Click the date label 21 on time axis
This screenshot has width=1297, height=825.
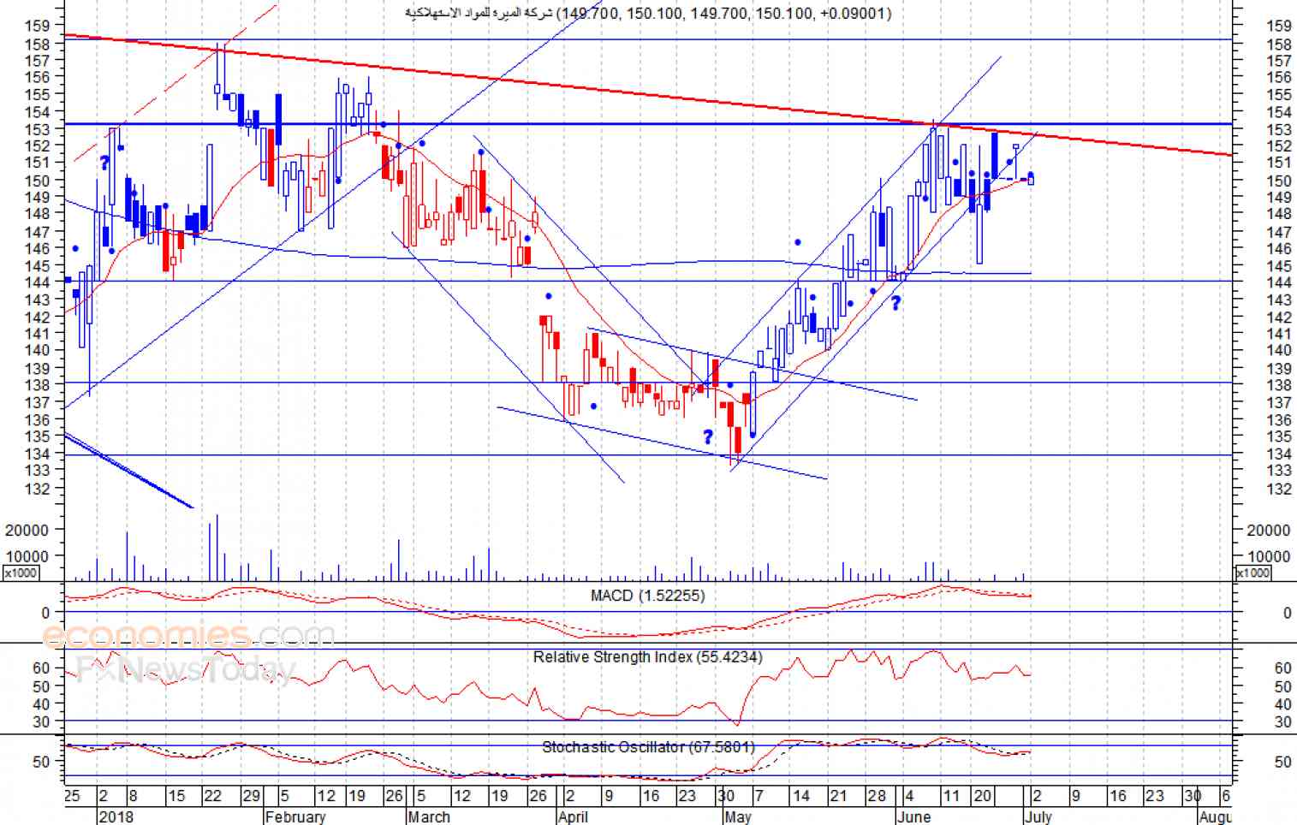pos(838,796)
